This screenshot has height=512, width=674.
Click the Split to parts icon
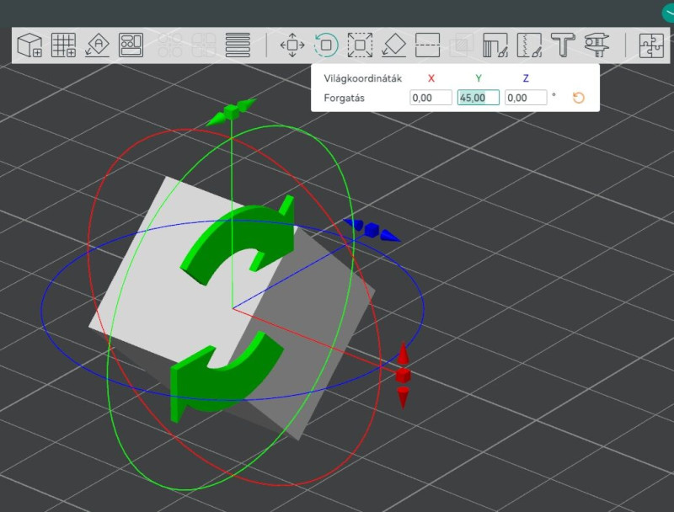tap(204, 45)
